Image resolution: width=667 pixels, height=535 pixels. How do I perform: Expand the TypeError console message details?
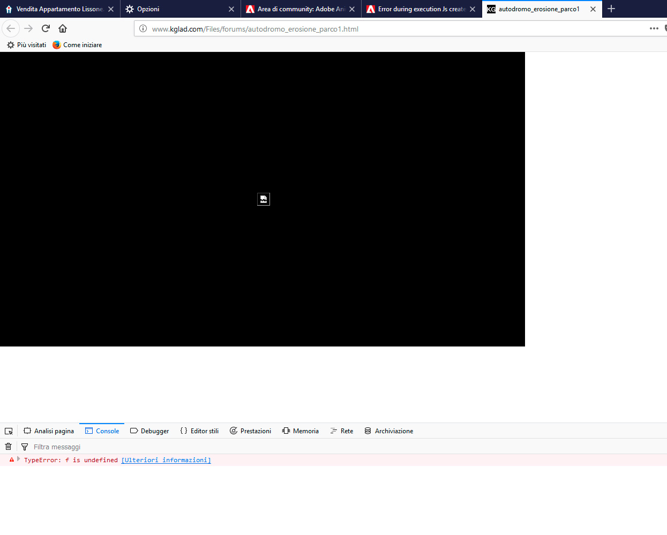pyautogui.click(x=19, y=459)
